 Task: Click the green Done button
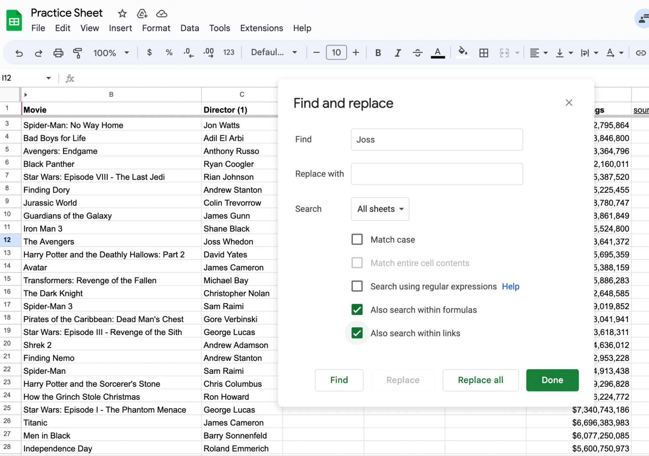(x=552, y=380)
